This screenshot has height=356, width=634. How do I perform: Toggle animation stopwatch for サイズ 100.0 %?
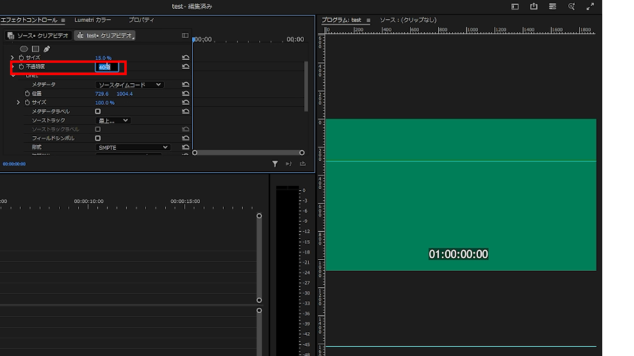click(x=27, y=103)
